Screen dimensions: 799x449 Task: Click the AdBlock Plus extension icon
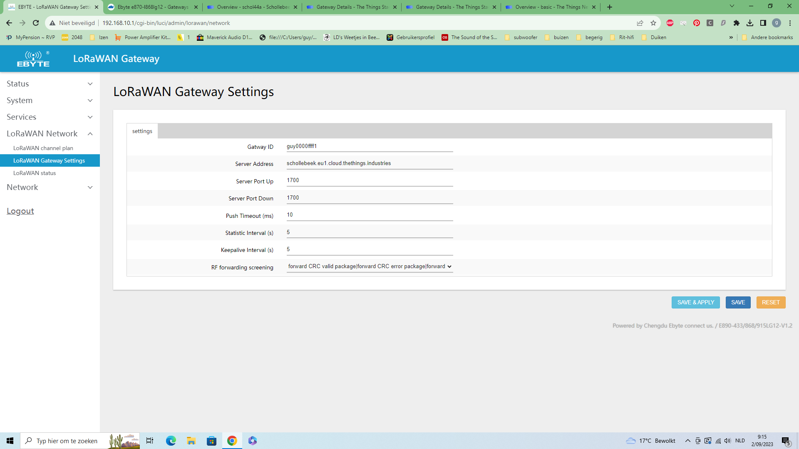pyautogui.click(x=670, y=23)
